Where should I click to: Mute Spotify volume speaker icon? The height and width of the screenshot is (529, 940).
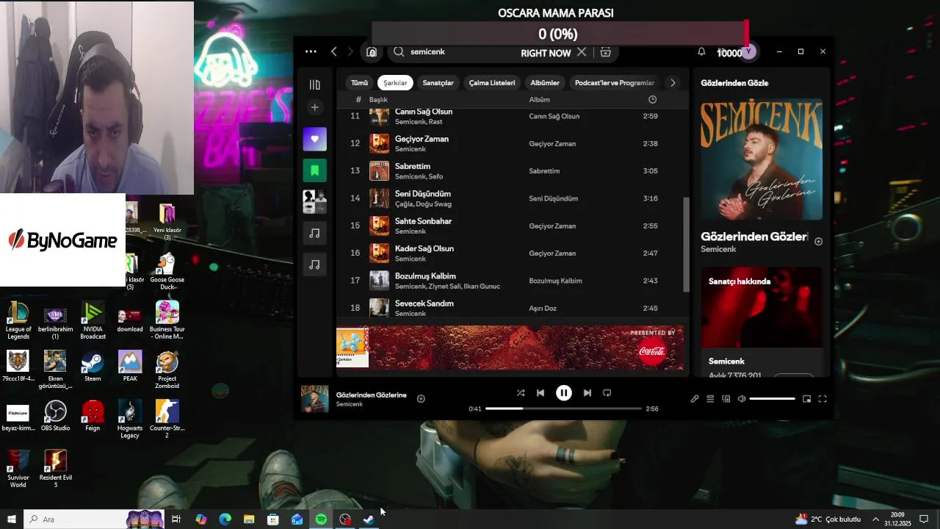point(742,399)
